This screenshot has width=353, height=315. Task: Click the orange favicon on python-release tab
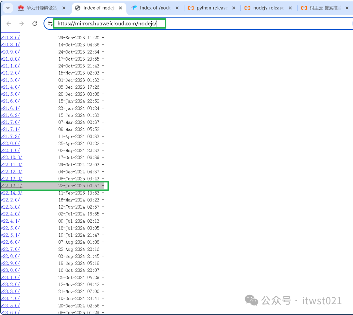191,8
